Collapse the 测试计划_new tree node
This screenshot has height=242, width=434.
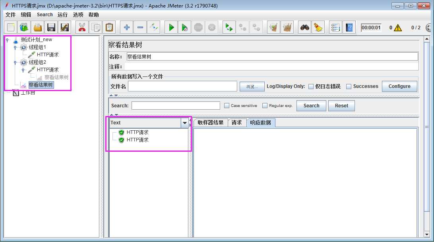pyautogui.click(x=7, y=40)
